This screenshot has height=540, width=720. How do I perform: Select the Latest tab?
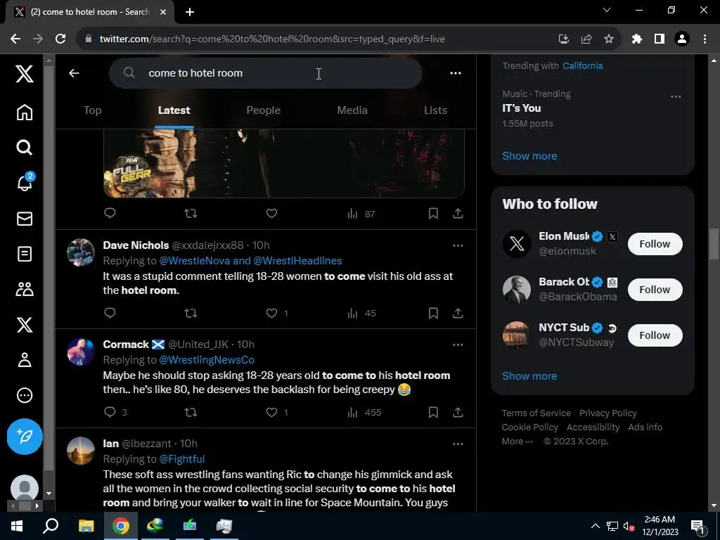(x=174, y=110)
